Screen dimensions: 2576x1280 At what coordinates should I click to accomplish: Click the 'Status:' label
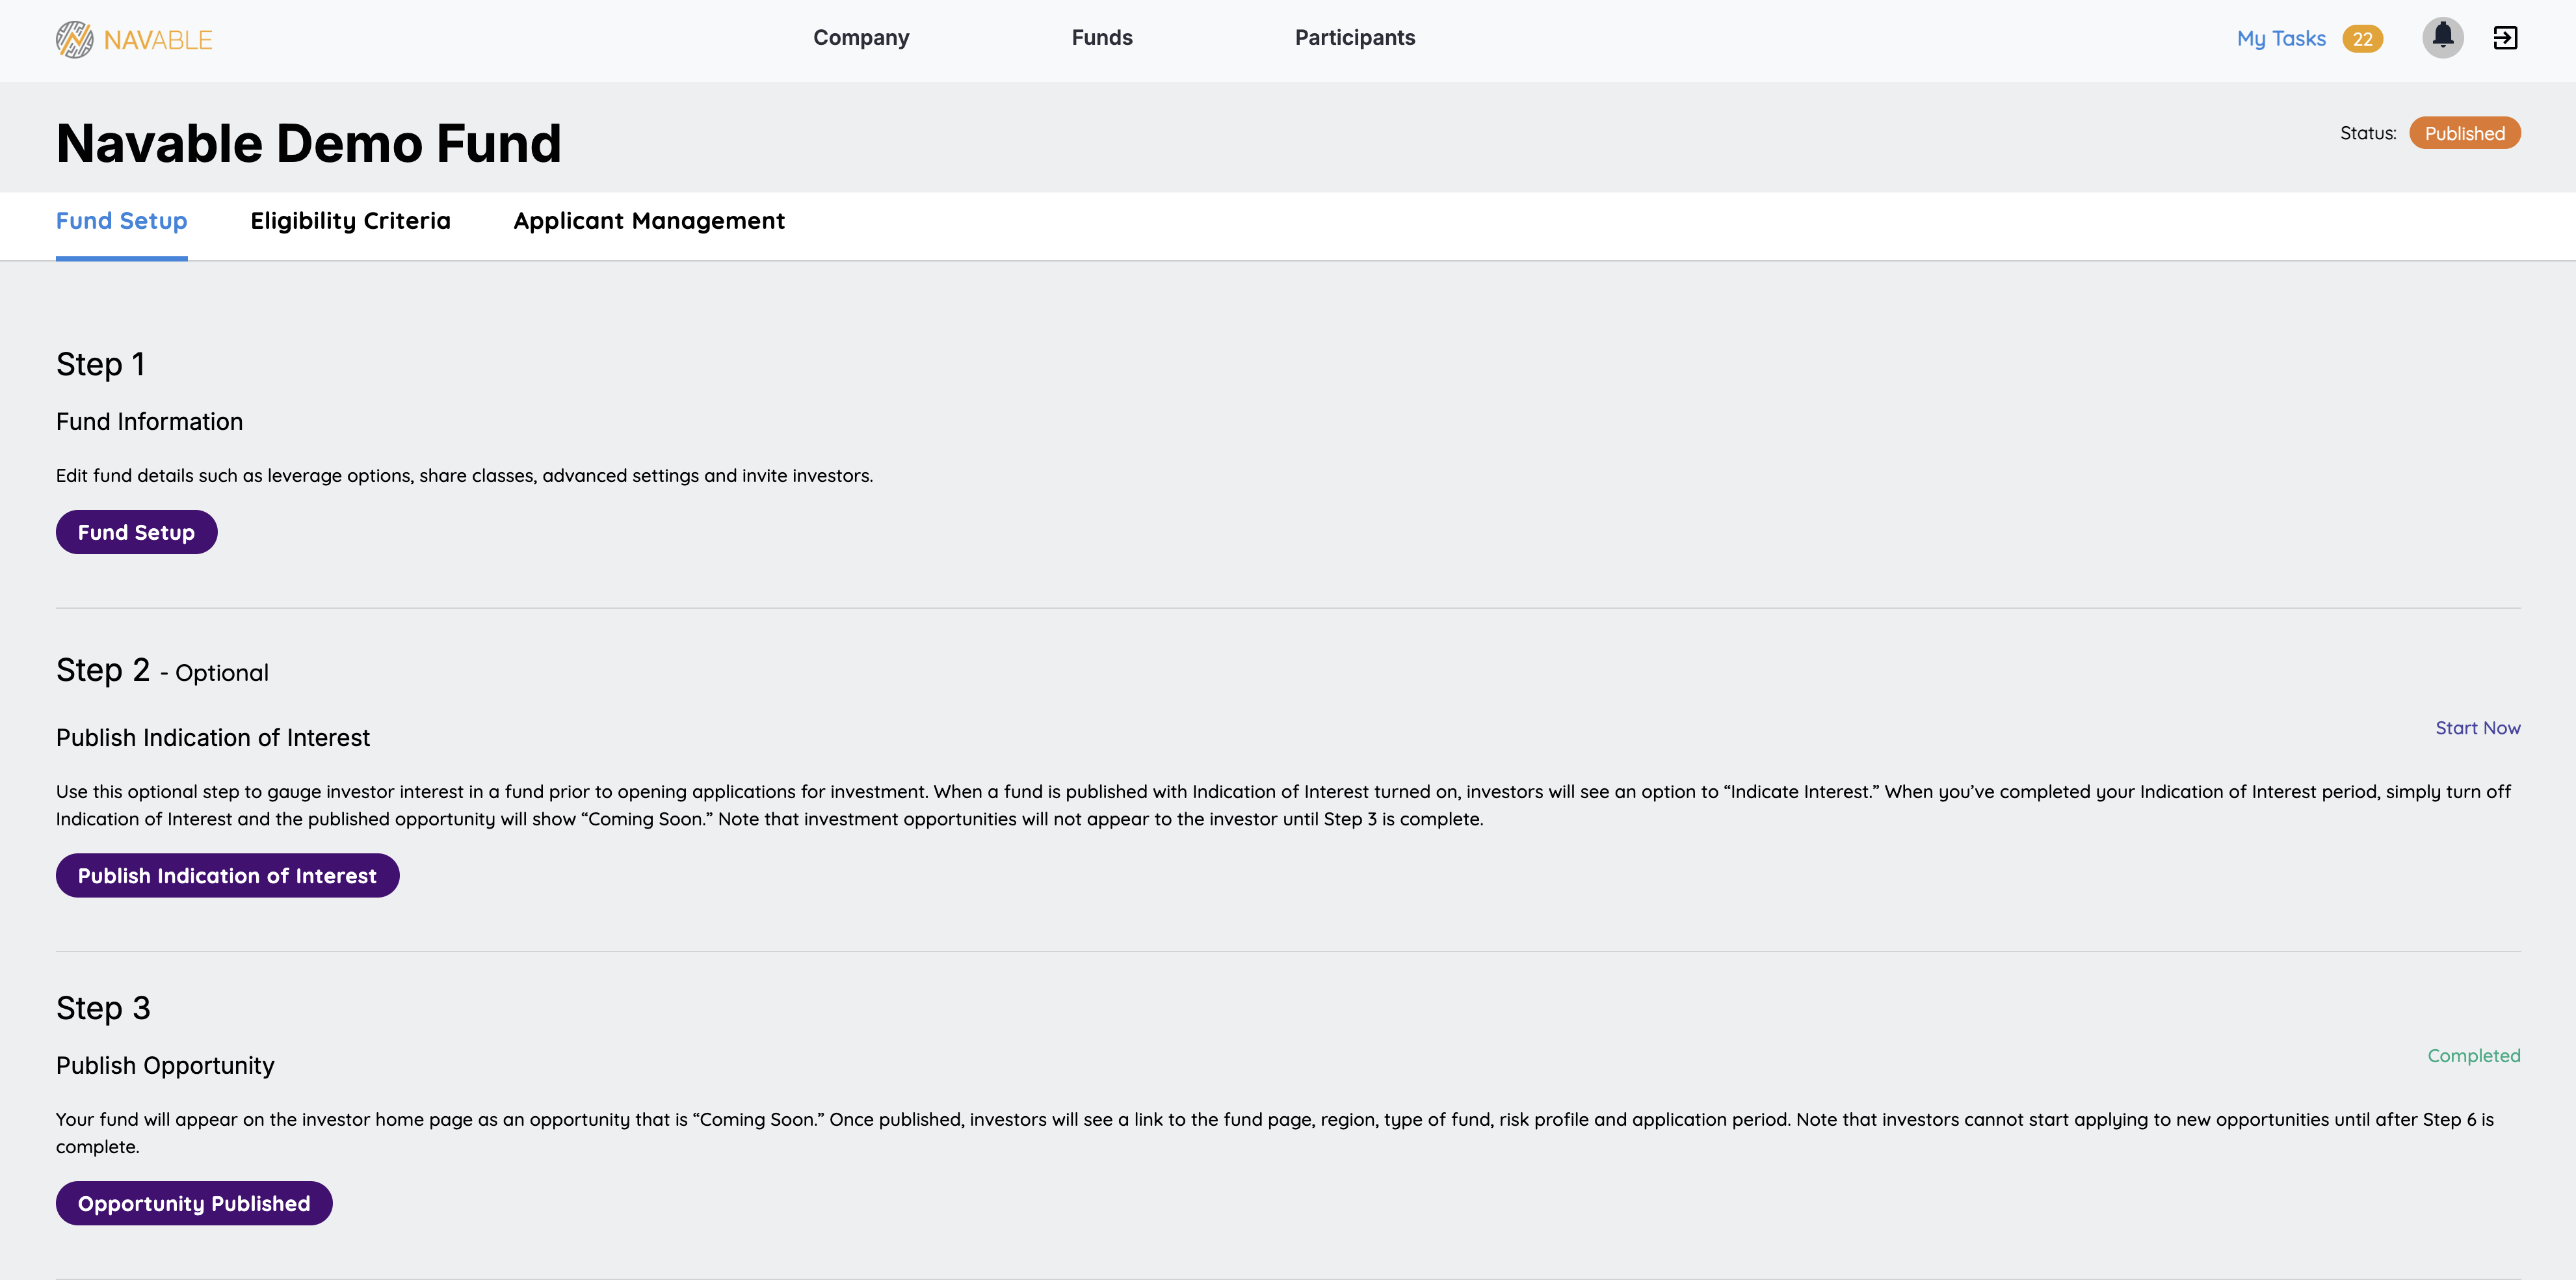click(x=2367, y=133)
